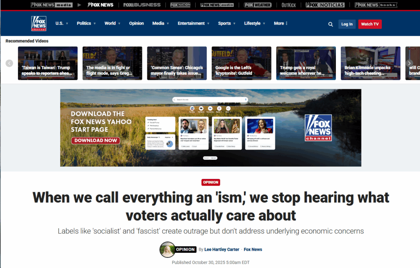Click the Fox News channel logo in header
Viewport: 420px width, 268px height.
tap(39, 24)
